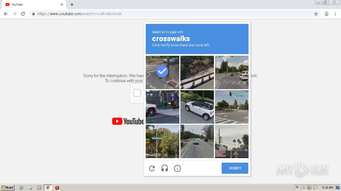Click the reCAPTCHA refresh challenge icon
This screenshot has width=341, height=191.
pyautogui.click(x=152, y=168)
